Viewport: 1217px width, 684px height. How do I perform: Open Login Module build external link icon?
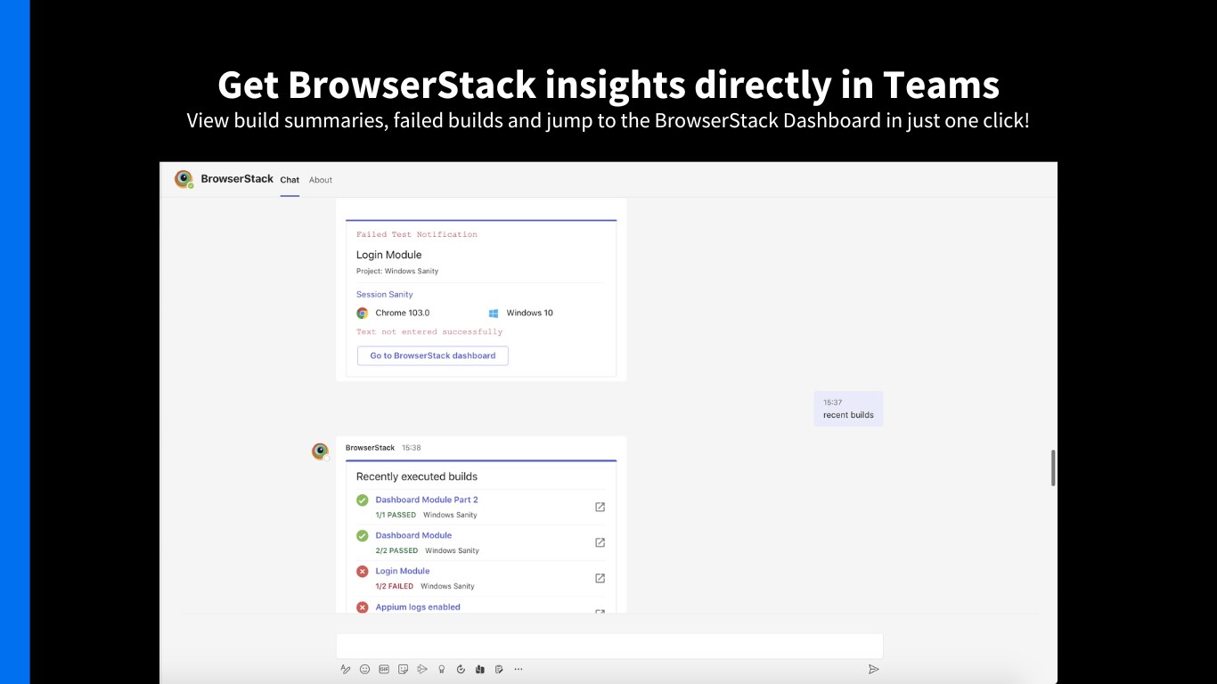[x=600, y=578]
